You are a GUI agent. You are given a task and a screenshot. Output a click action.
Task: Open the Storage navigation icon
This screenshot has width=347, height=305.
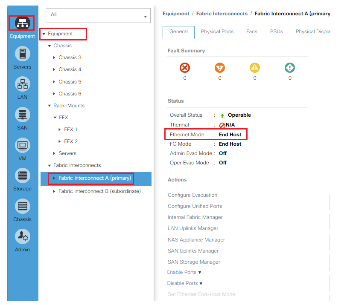[x=22, y=176]
